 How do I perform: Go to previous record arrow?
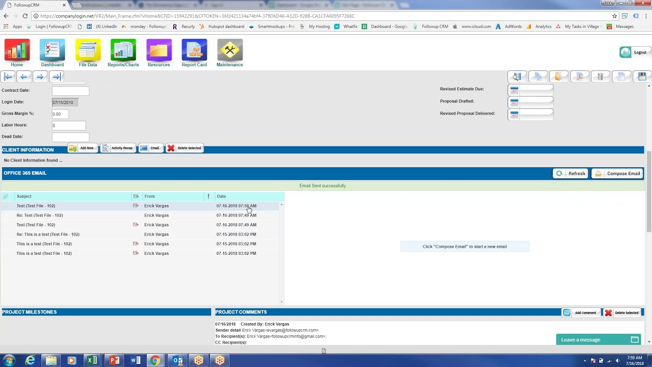click(x=23, y=76)
